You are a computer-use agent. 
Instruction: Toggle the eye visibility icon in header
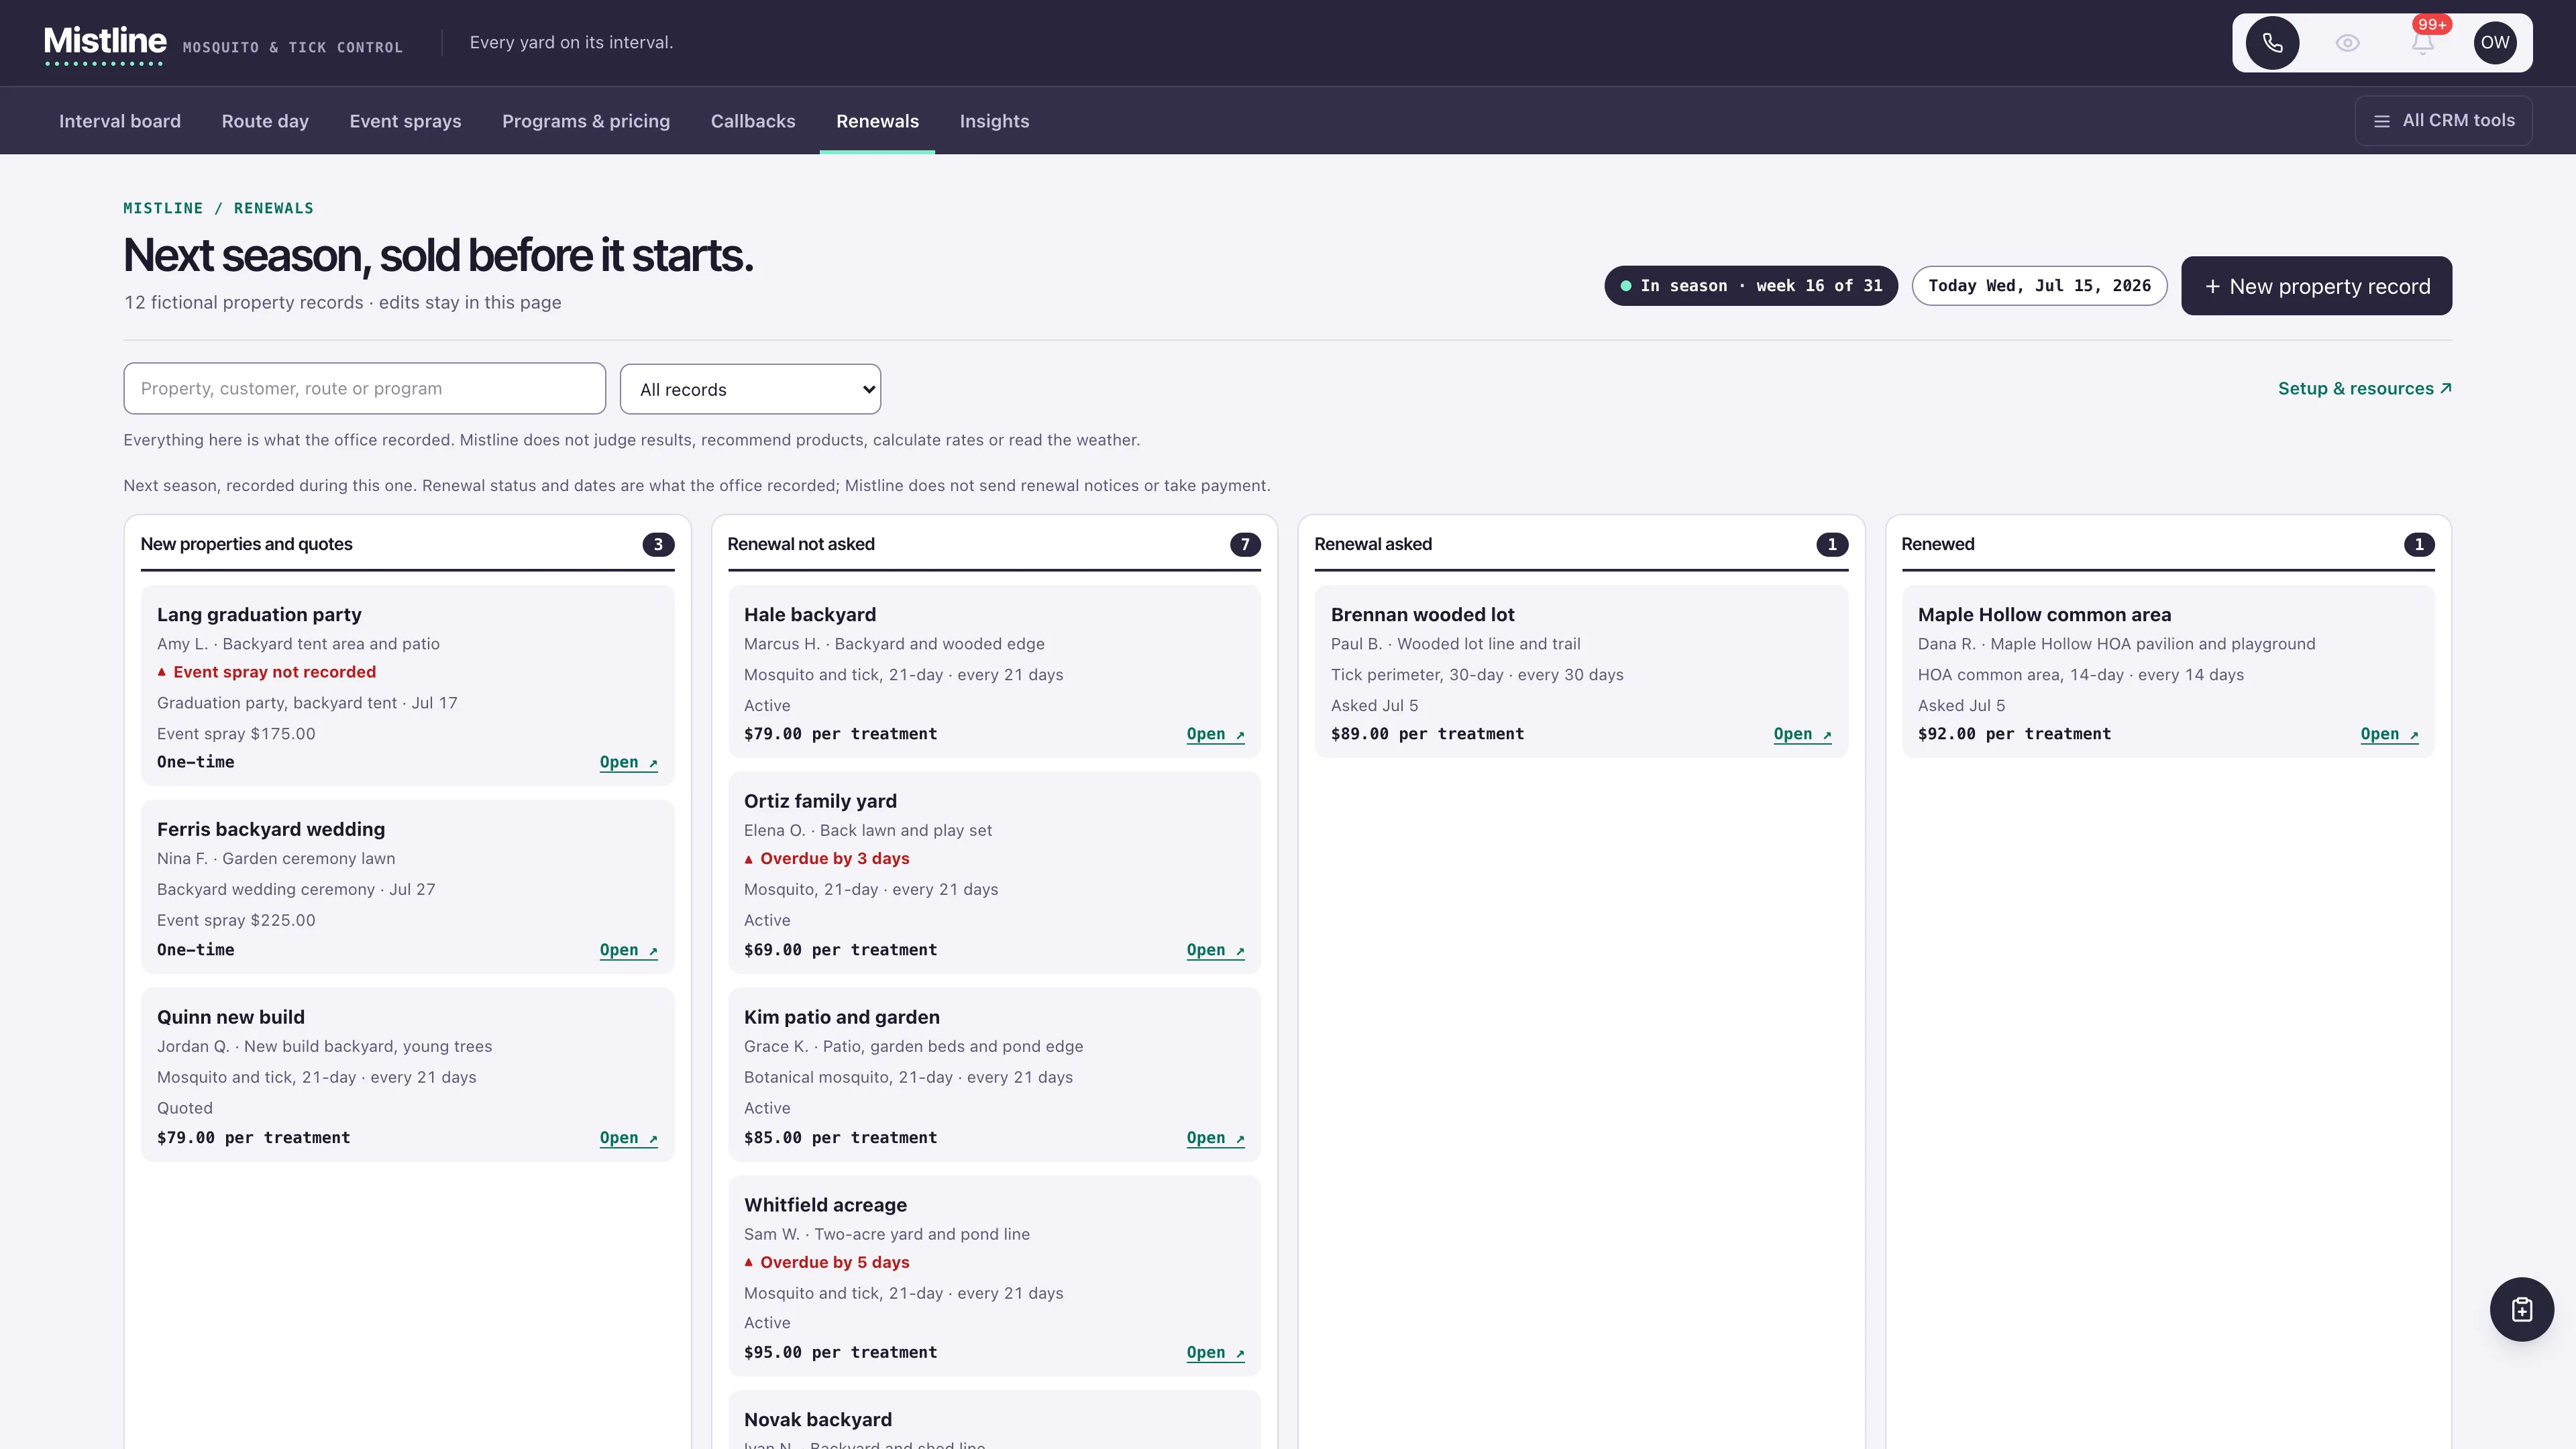[2347, 43]
